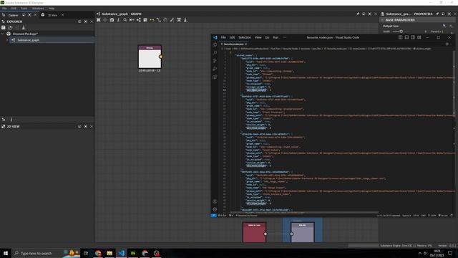
Task: Click the pin icon in Properties panel header
Action: click(x=437, y=14)
